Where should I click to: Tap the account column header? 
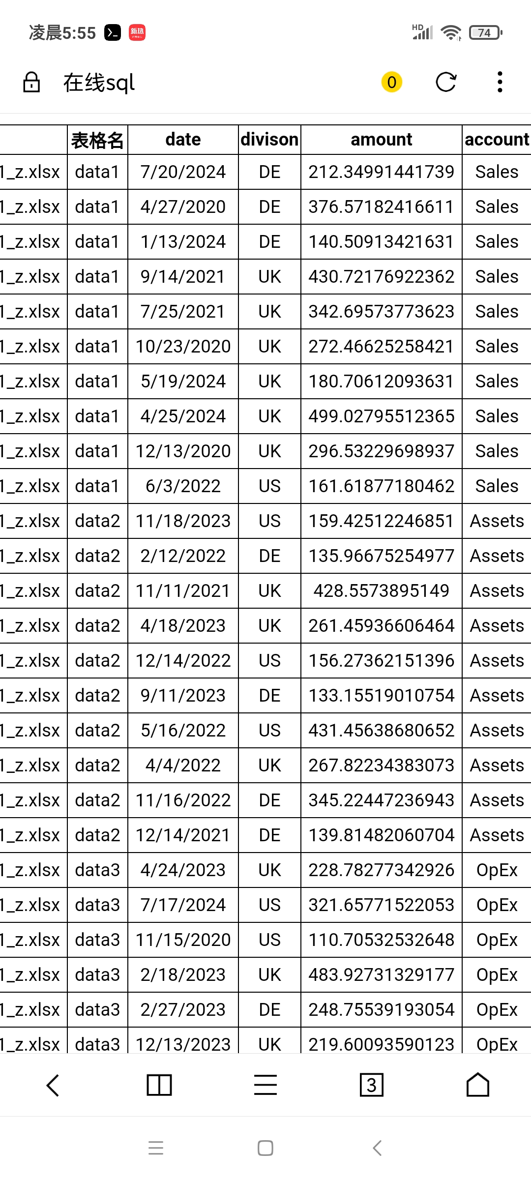pos(497,140)
